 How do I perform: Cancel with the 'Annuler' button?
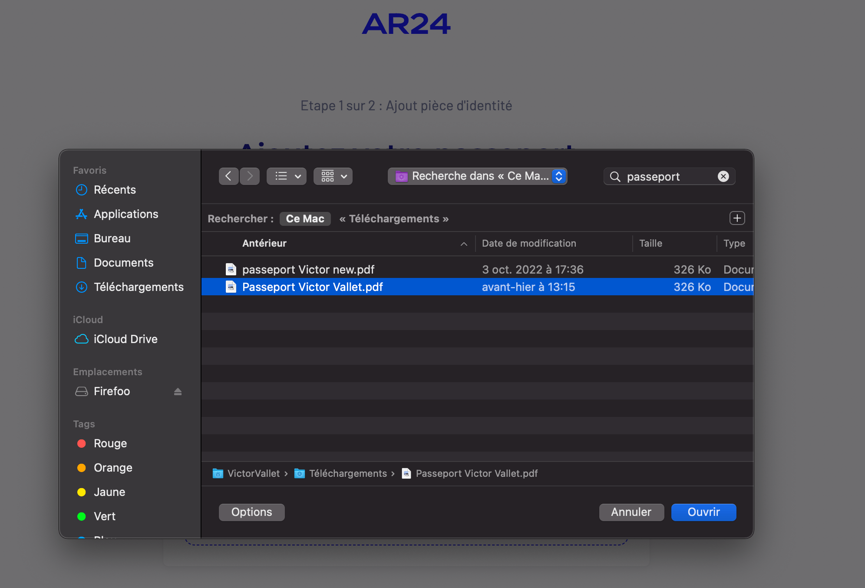coord(631,512)
